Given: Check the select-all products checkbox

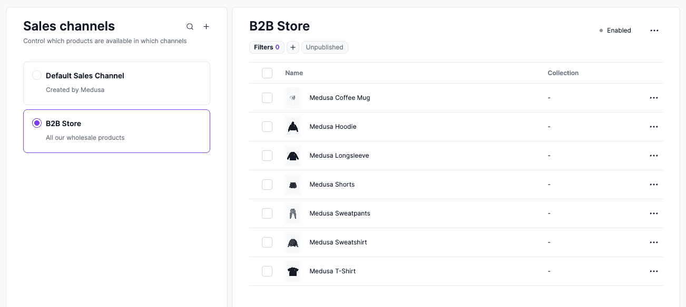Looking at the screenshot, I should 267,73.
